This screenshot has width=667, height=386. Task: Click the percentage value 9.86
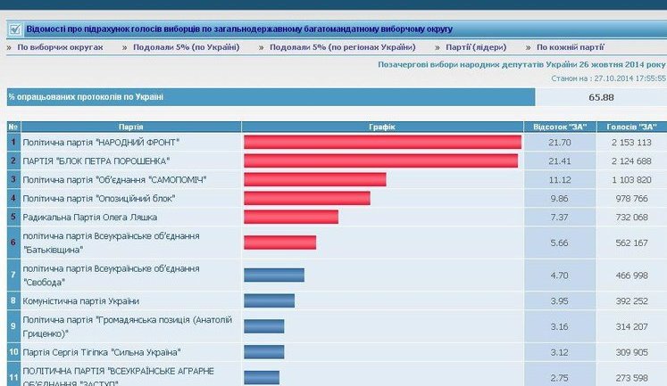(x=560, y=199)
